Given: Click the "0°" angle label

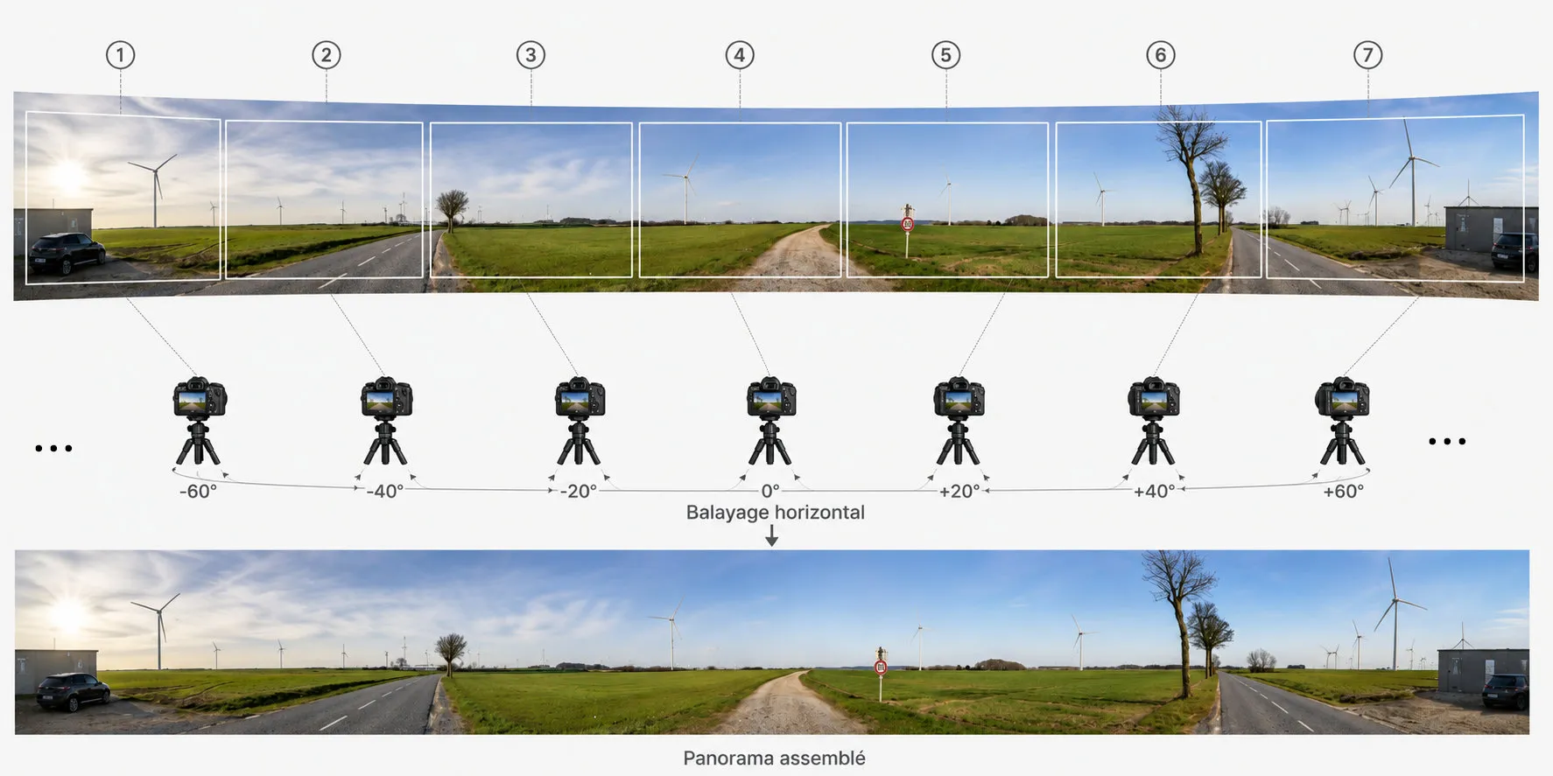Looking at the screenshot, I should coord(770,492).
